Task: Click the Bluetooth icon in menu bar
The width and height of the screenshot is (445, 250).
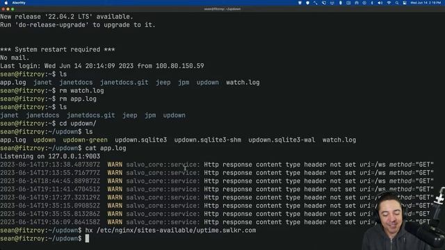Action: (x=372, y=3)
